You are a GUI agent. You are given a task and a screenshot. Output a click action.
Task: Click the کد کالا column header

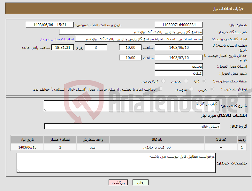[x=221, y=140]
